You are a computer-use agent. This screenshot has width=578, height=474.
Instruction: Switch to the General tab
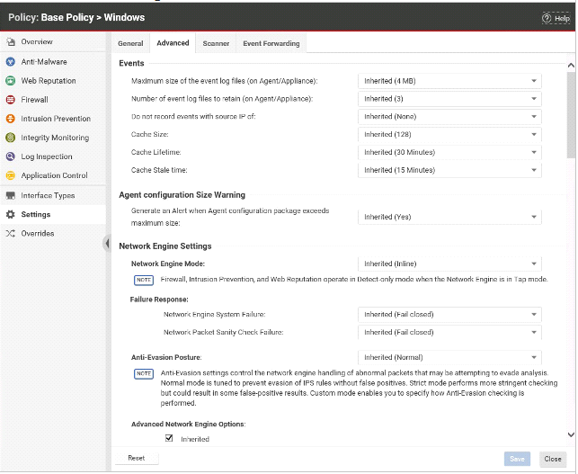pos(130,43)
